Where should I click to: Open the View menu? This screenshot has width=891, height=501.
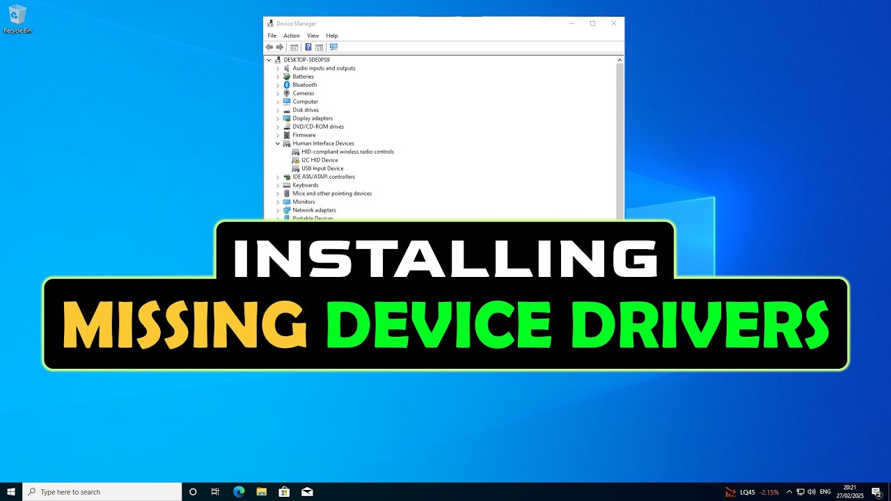pos(313,35)
